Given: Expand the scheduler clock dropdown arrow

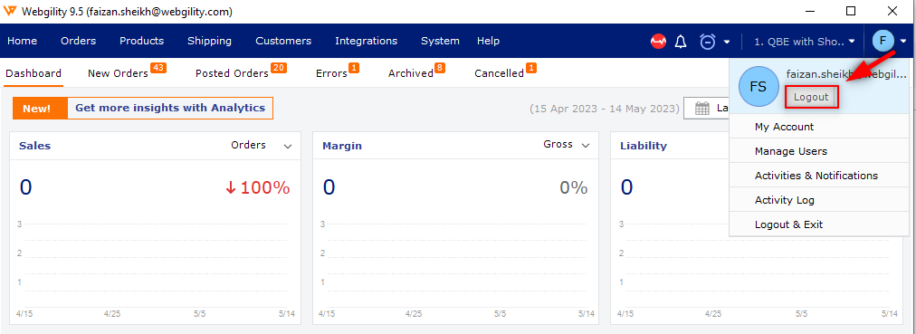Looking at the screenshot, I should (727, 42).
